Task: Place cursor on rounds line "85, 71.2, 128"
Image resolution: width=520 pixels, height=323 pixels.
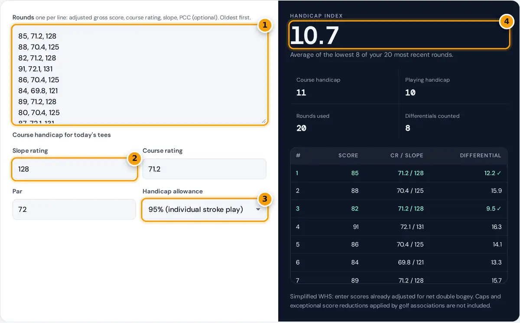Action: (x=37, y=36)
